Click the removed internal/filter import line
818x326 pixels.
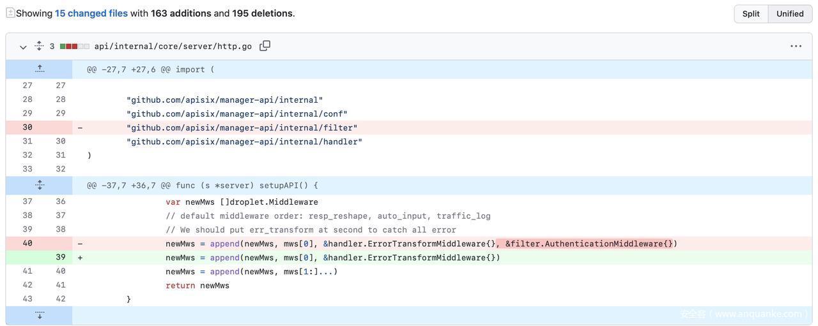point(242,128)
